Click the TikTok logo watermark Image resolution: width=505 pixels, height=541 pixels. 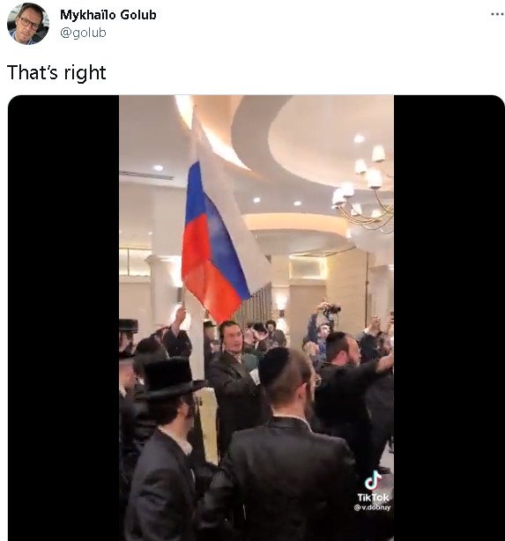coord(373,480)
